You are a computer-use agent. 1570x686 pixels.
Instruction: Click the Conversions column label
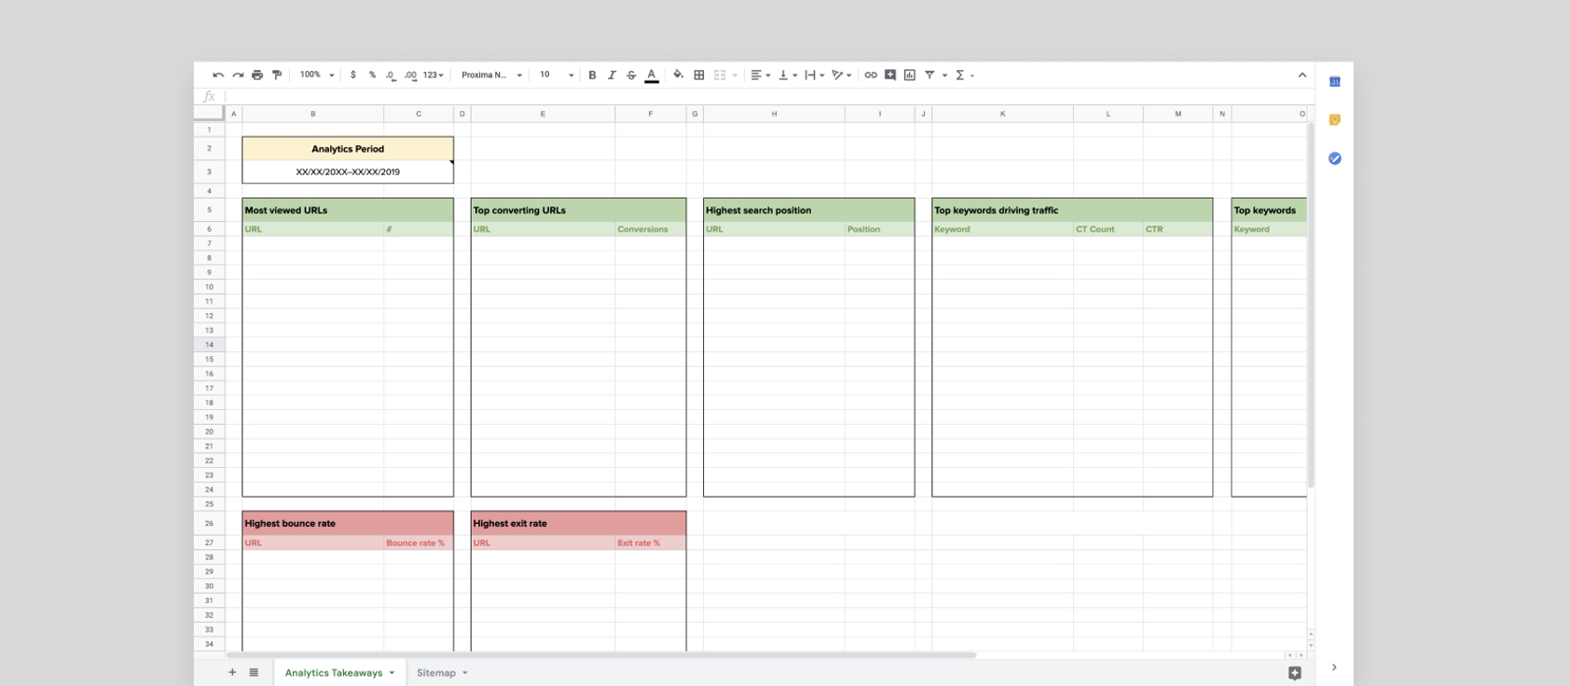(642, 229)
